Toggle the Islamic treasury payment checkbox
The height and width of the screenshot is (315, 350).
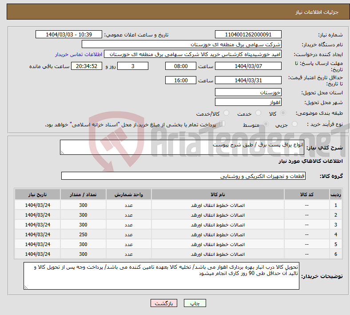(x=223, y=124)
